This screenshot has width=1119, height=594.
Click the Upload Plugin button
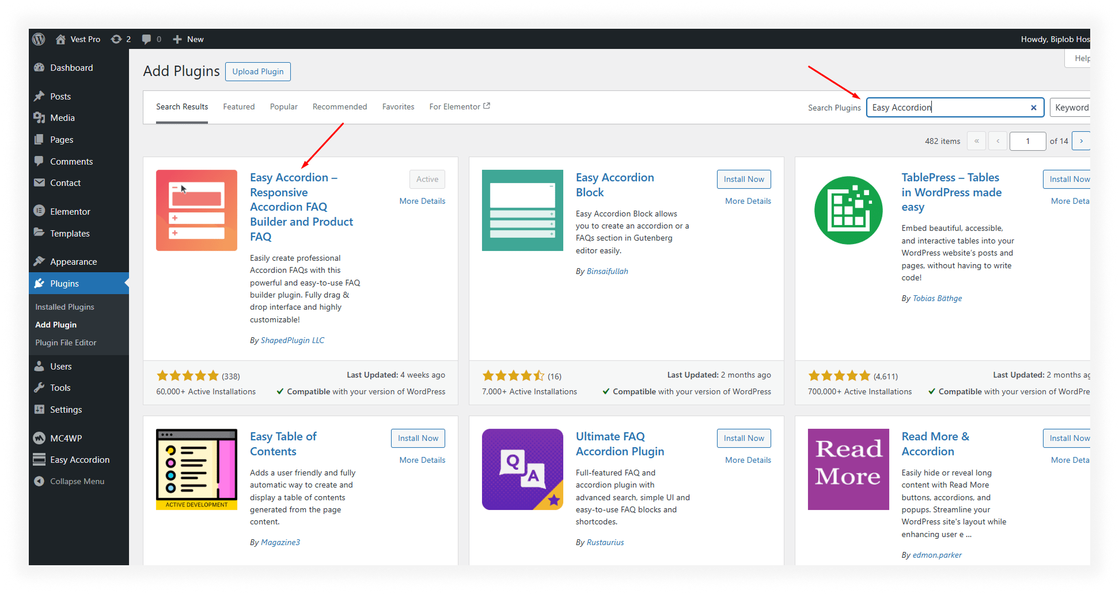coord(258,71)
